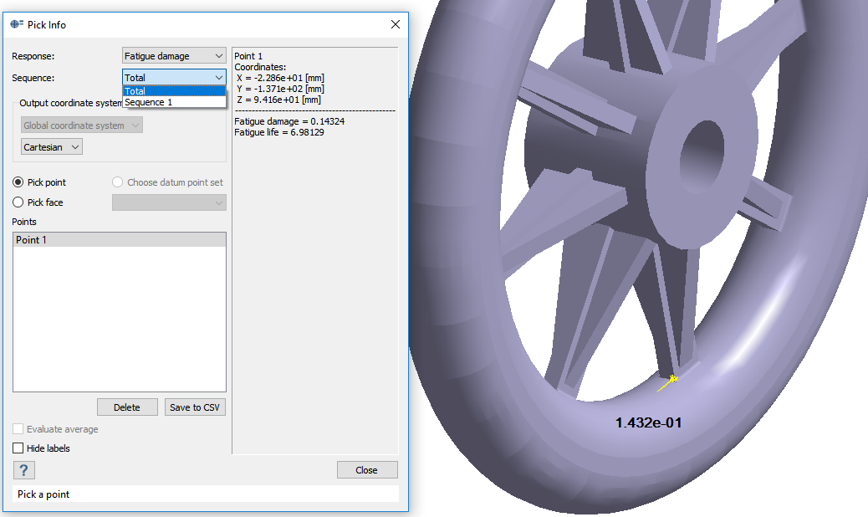The image size is (868, 517).
Task: Open the Response Fatigue damage dropdown
Action: point(174,56)
